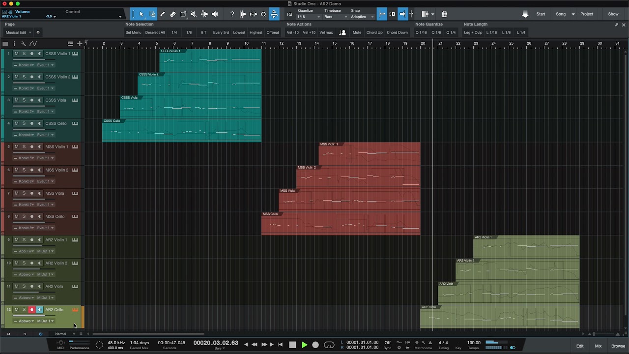Select the Listen speaker tool
The image size is (629, 354).
215,14
